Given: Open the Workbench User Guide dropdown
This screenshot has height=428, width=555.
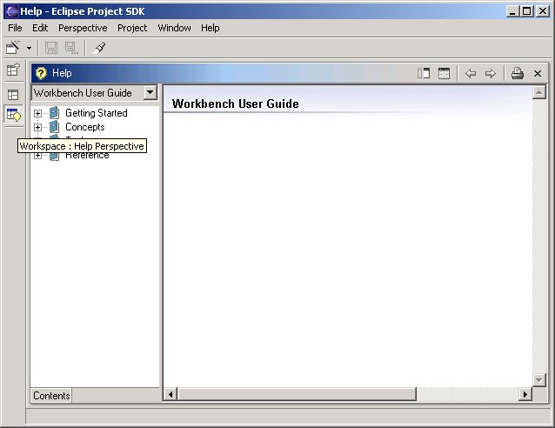Looking at the screenshot, I should (150, 92).
